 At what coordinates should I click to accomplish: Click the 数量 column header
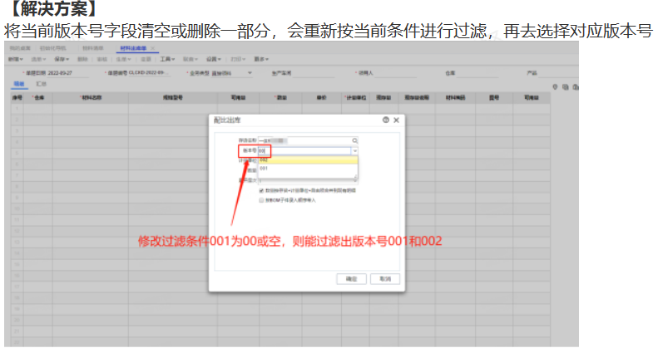coord(280,97)
